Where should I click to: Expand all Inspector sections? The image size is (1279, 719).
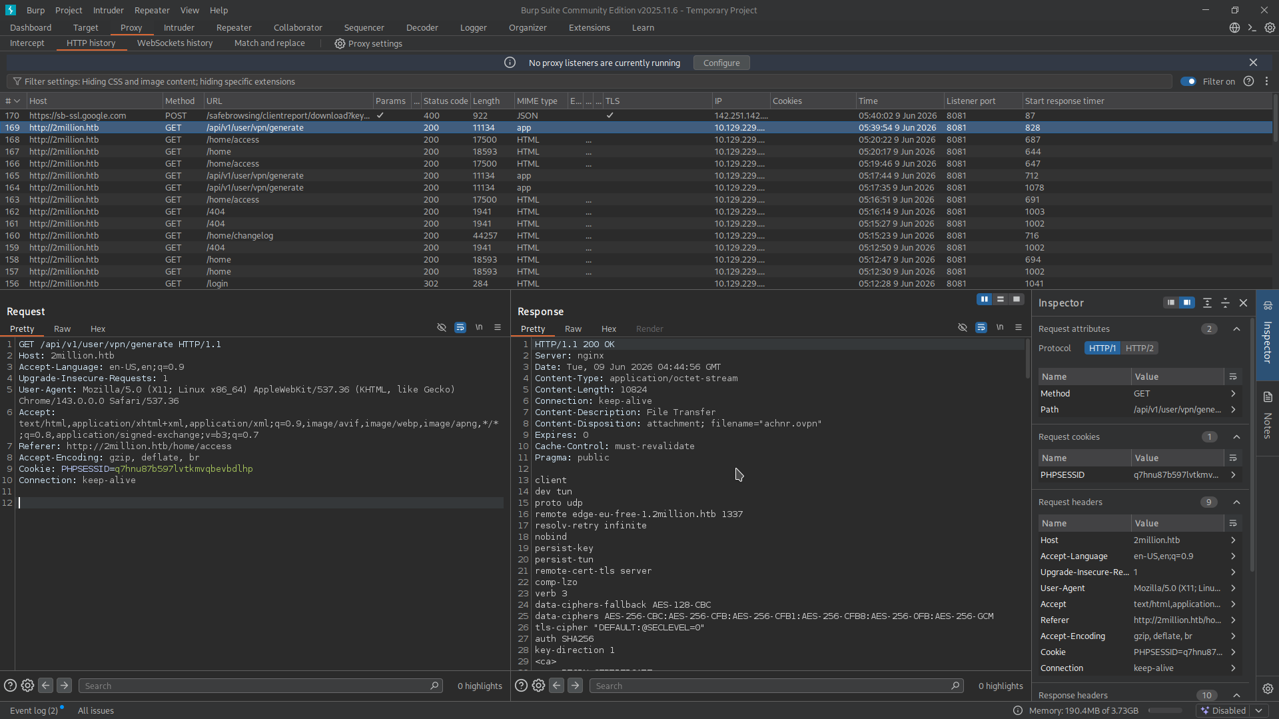1207,303
